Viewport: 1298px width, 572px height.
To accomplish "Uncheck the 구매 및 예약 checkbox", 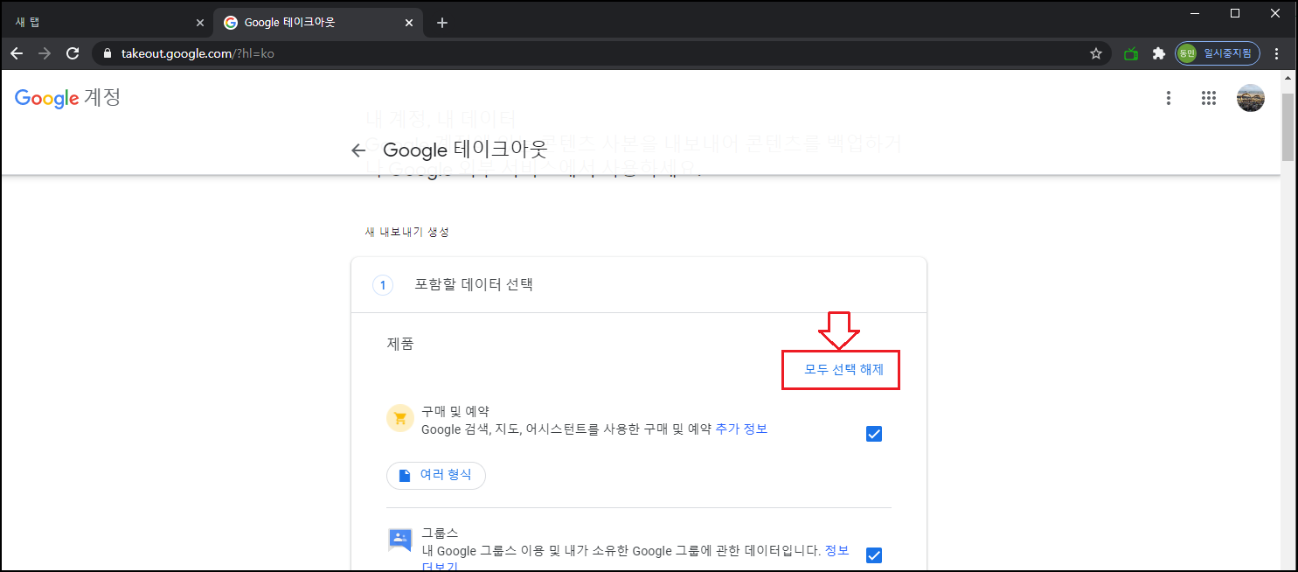I will point(874,434).
